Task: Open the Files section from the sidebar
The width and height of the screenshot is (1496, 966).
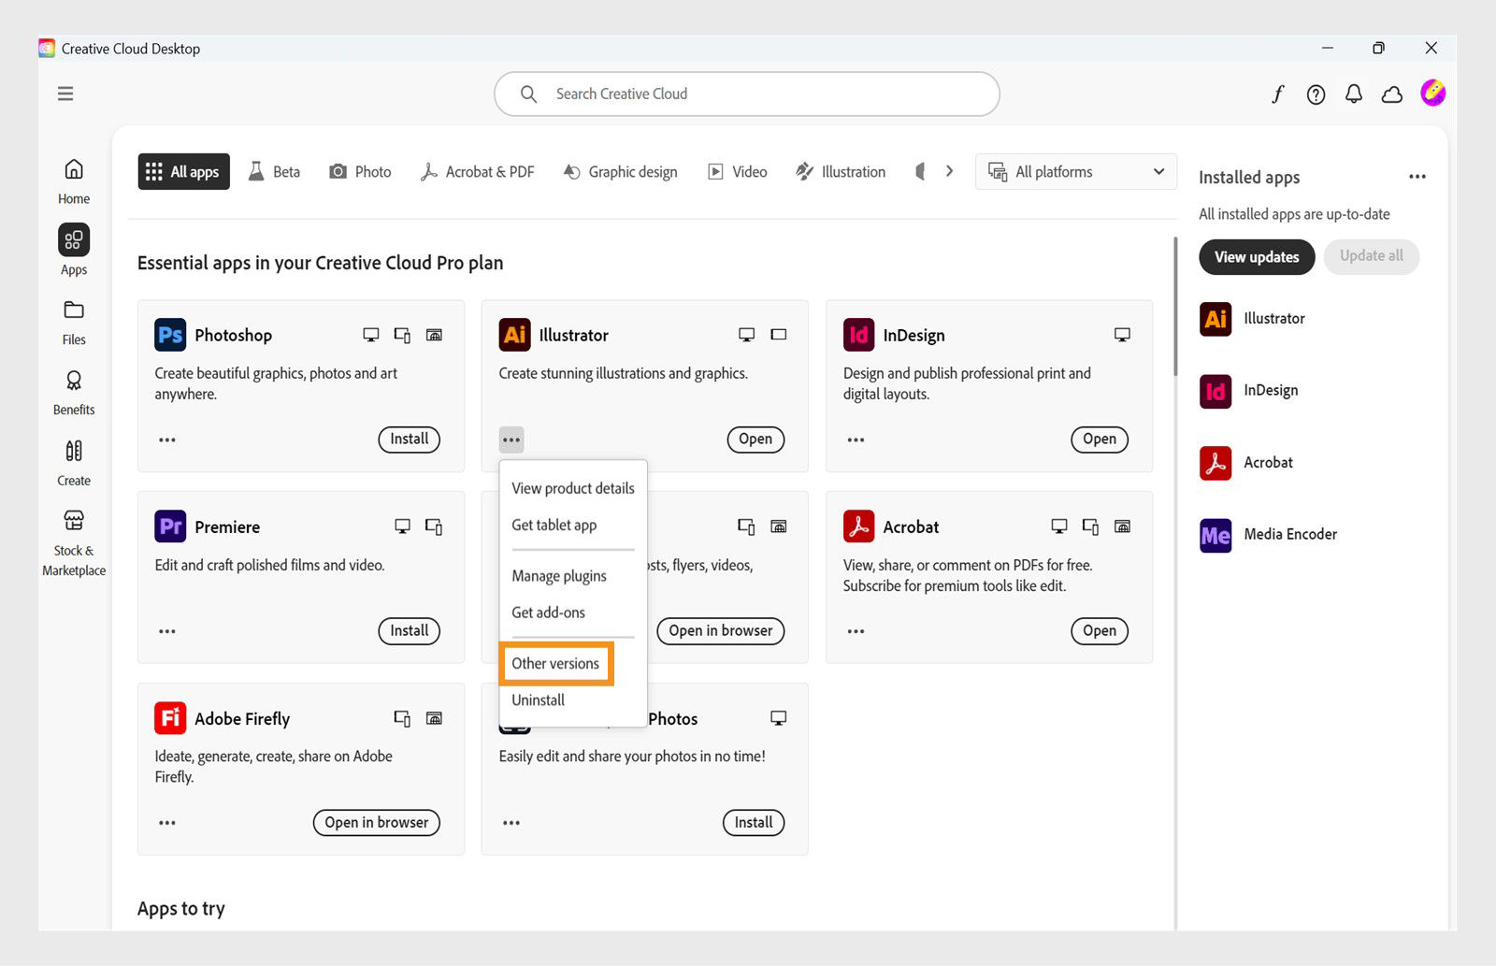Action: tap(73, 321)
